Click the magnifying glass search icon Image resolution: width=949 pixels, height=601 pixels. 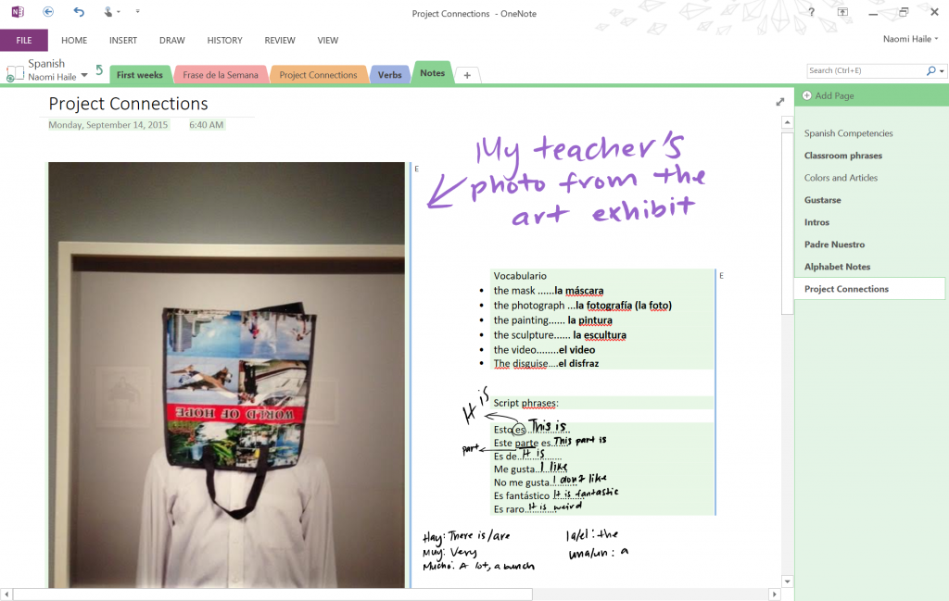point(931,70)
